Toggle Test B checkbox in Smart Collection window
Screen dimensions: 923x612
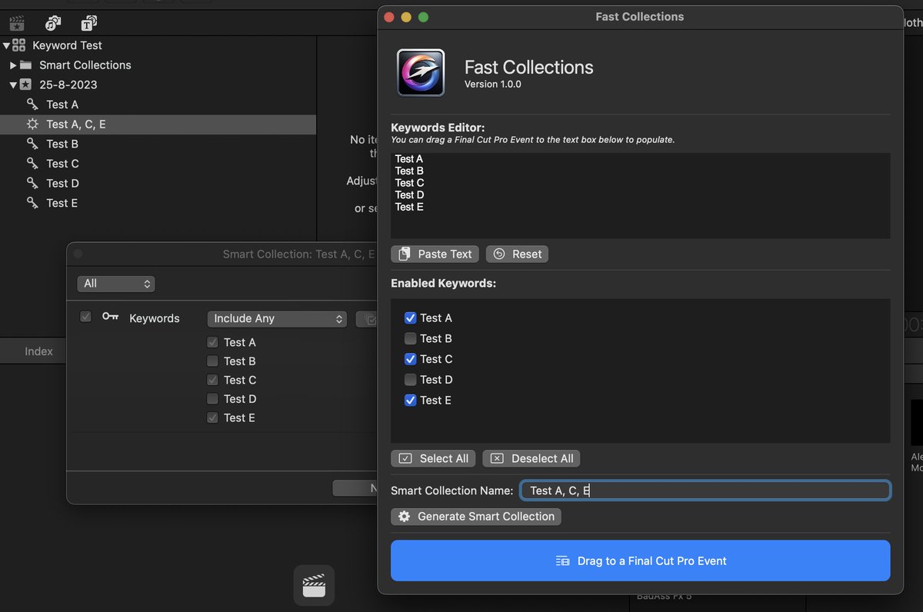pyautogui.click(x=212, y=361)
